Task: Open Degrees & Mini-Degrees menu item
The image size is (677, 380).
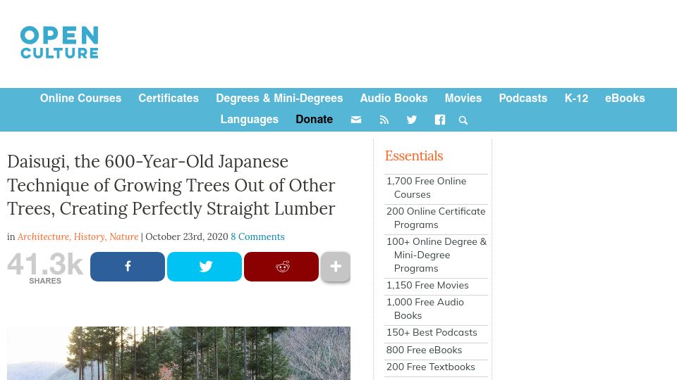Action: [x=279, y=99]
